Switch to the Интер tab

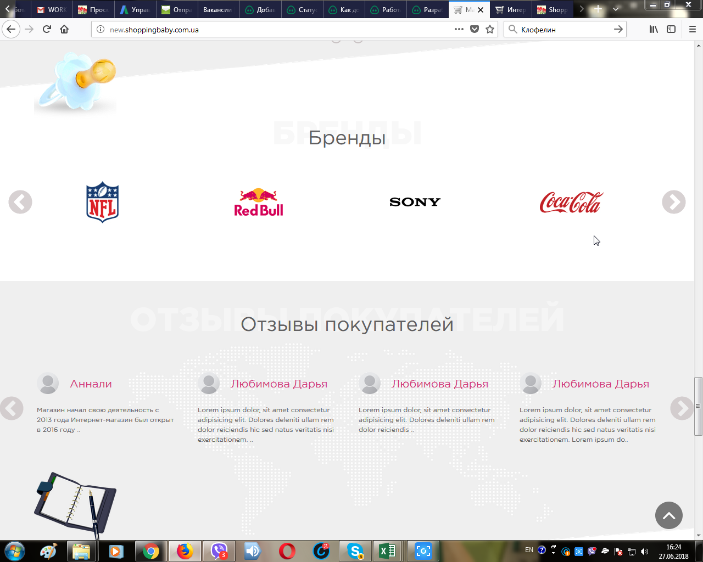[x=510, y=9]
